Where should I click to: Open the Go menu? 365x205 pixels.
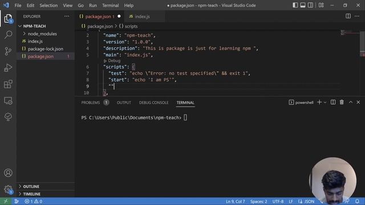pos(80,5)
